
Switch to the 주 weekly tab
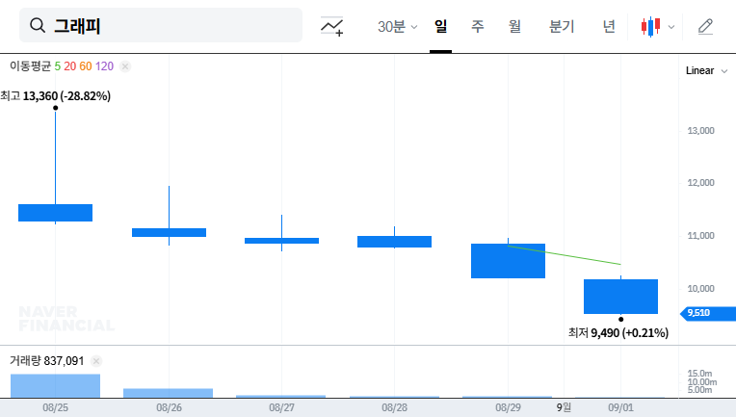pyautogui.click(x=478, y=27)
